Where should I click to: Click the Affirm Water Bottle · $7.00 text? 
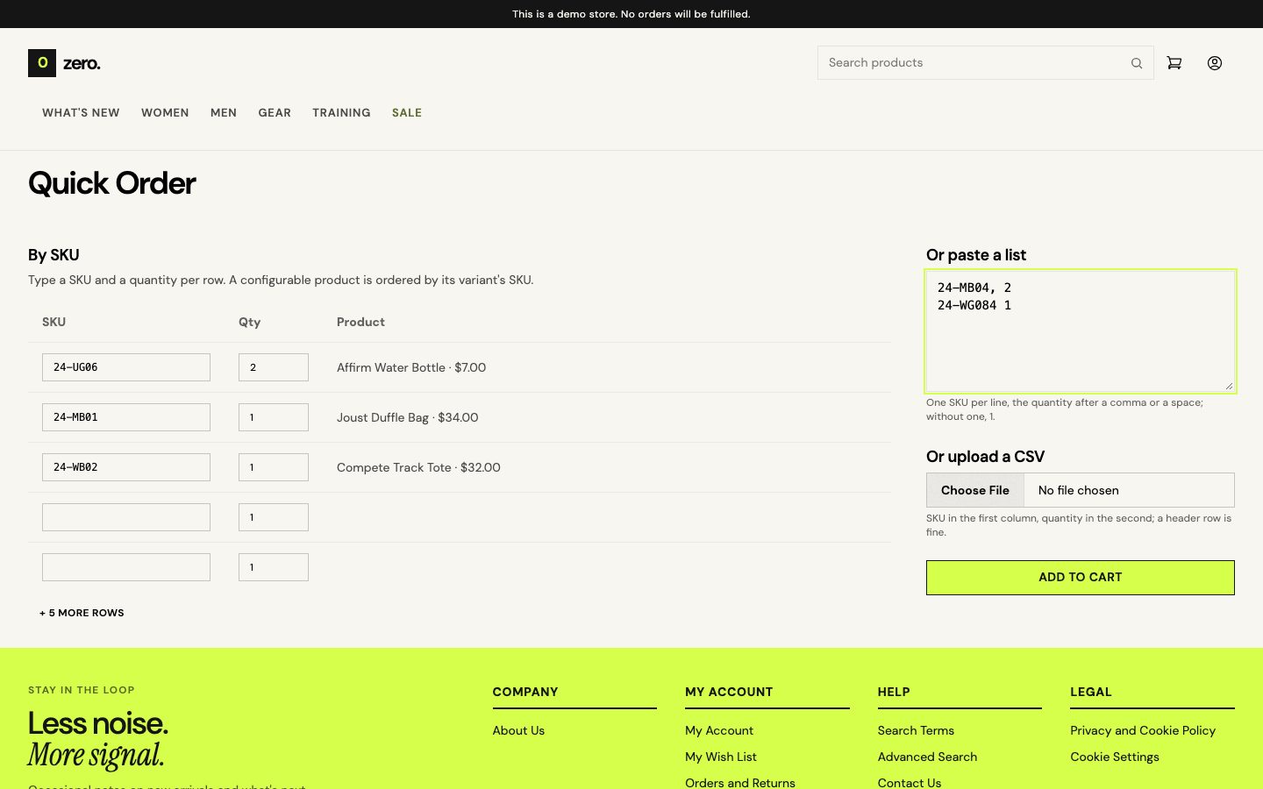click(x=411, y=367)
